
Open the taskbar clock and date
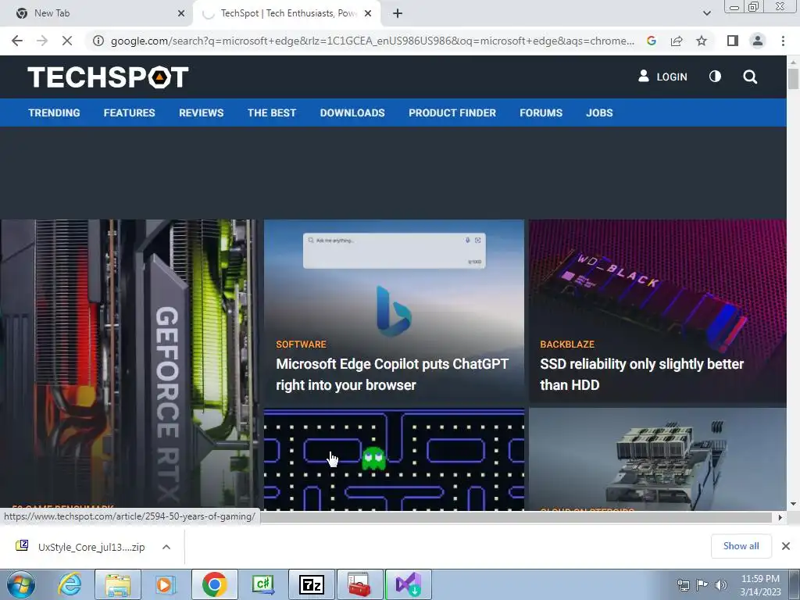click(x=760, y=585)
